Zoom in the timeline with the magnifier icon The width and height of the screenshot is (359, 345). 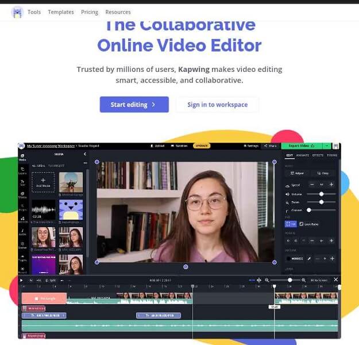(x=303, y=280)
